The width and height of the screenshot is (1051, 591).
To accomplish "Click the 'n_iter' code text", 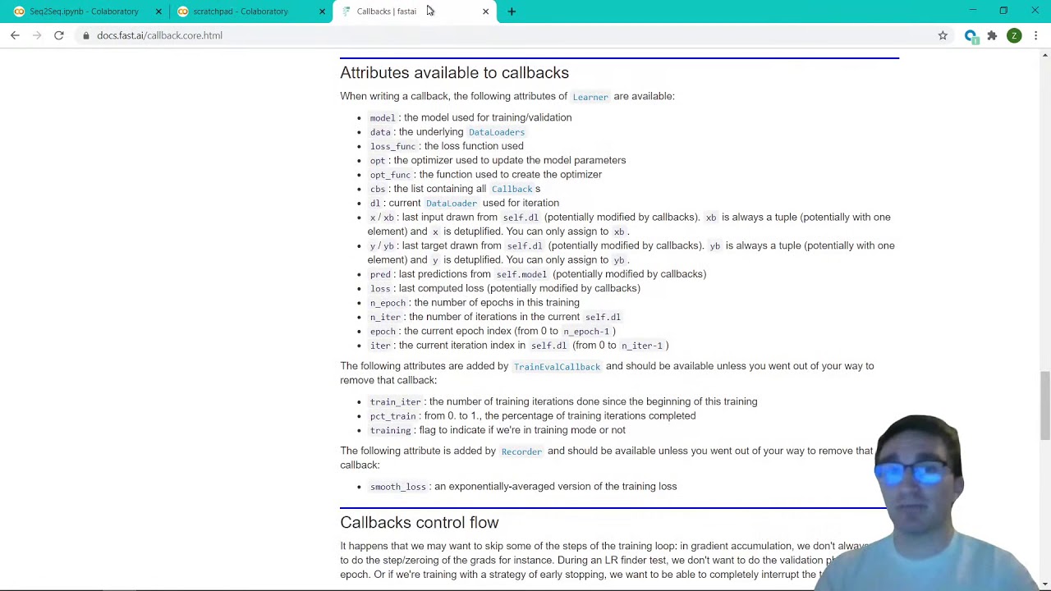I will (x=385, y=317).
